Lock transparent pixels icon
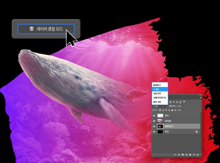The image size is (220, 163). [x=160, y=110]
